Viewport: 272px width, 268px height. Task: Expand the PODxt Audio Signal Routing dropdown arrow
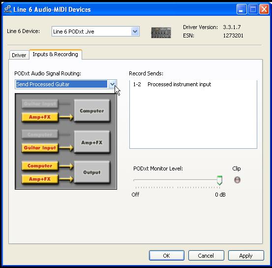(113, 84)
